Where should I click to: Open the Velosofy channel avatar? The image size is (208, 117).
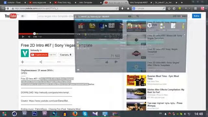point(25,53)
